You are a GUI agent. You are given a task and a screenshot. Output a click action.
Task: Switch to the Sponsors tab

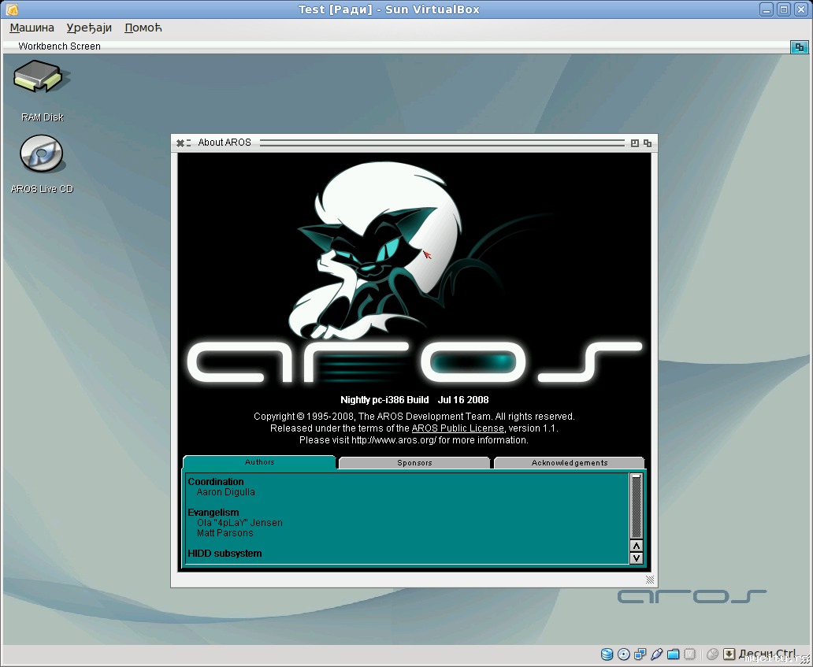[414, 463]
